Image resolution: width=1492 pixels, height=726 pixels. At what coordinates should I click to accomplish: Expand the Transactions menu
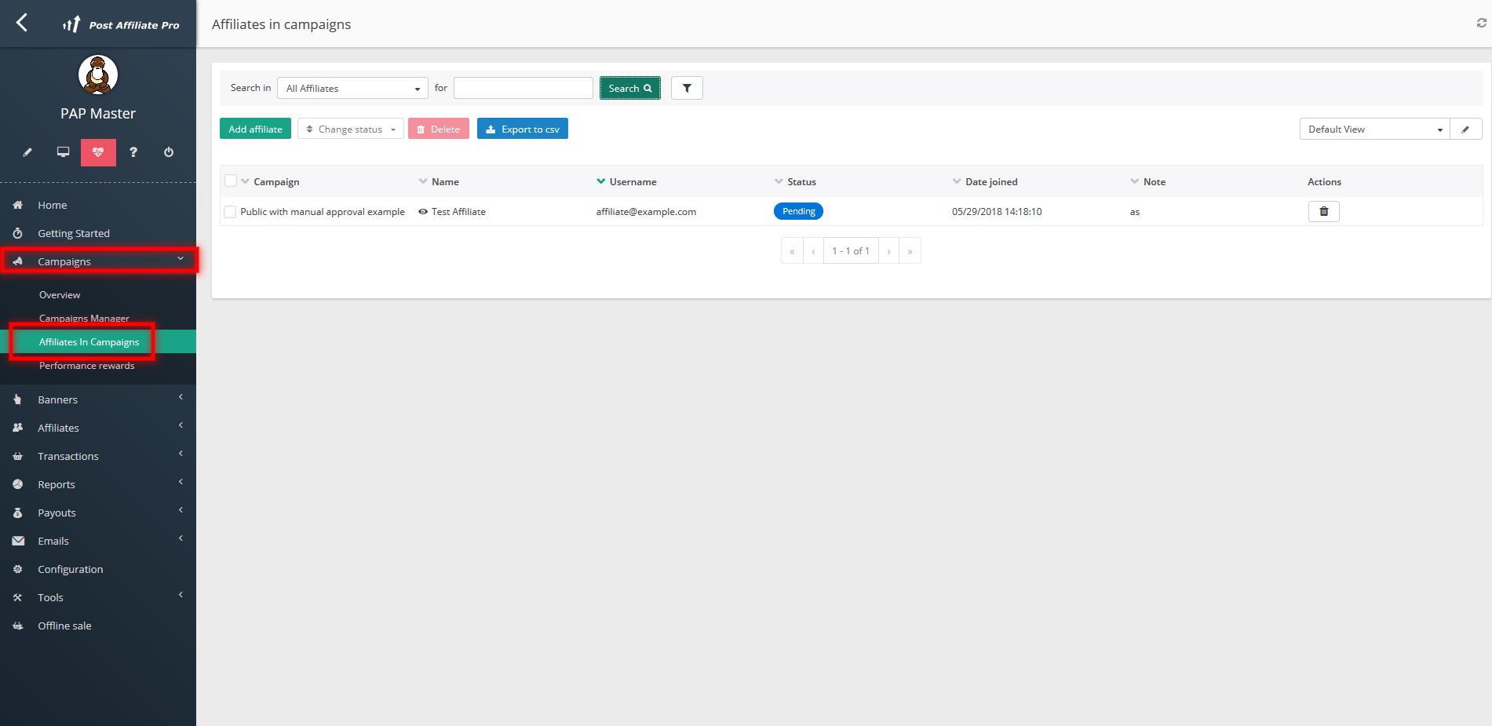(x=98, y=456)
